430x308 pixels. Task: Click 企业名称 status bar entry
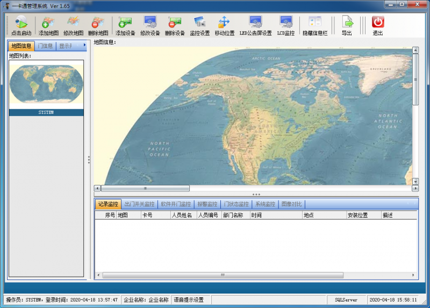click(146, 300)
